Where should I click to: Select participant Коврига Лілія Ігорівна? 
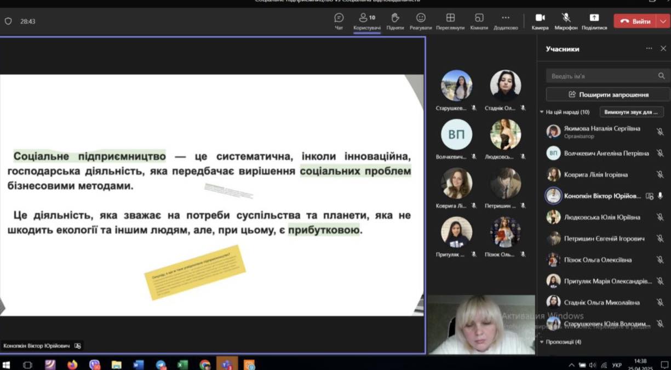coord(604,175)
